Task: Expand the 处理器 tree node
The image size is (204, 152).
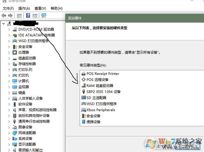Action: (9, 53)
